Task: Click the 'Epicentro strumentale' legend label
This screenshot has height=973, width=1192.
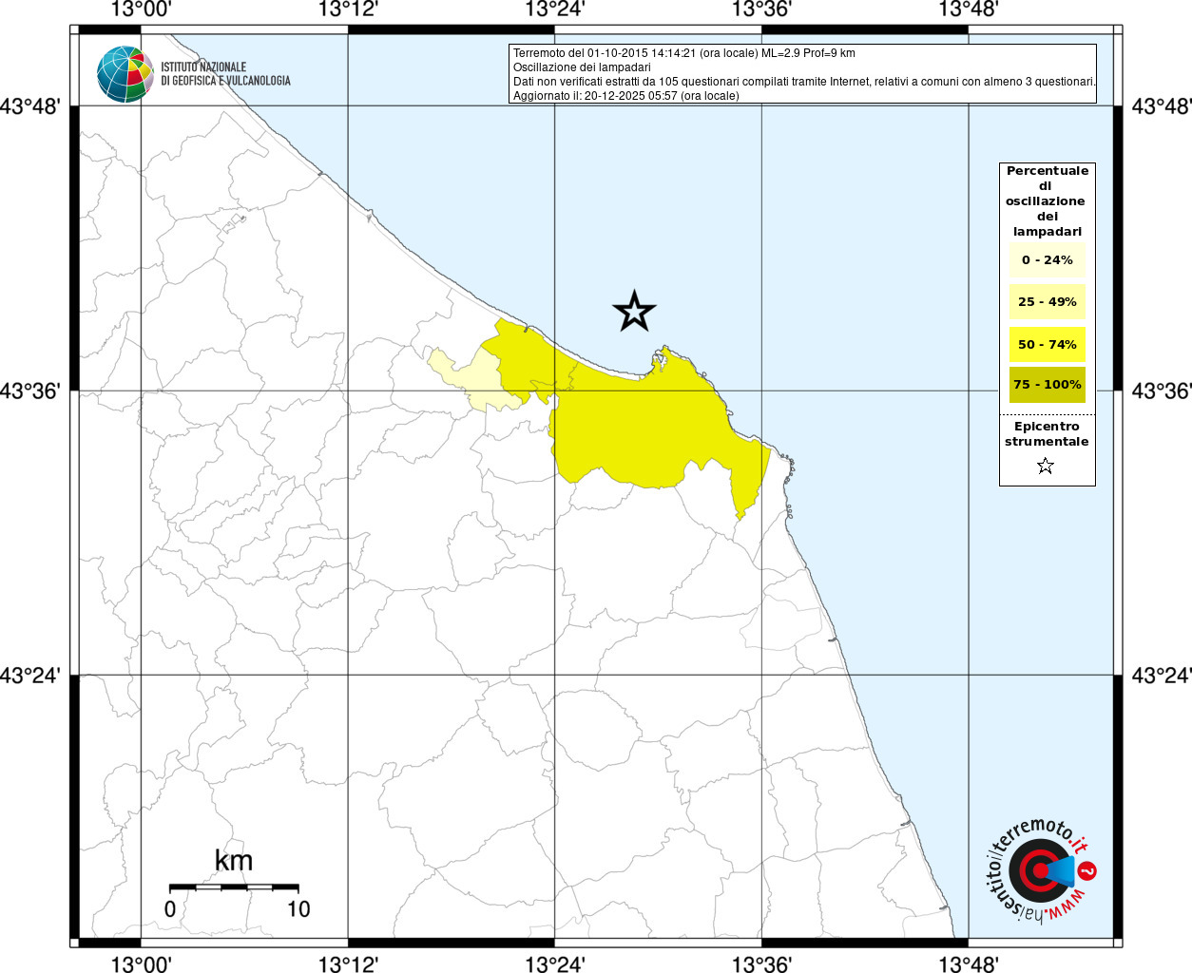Action: pos(1047,434)
